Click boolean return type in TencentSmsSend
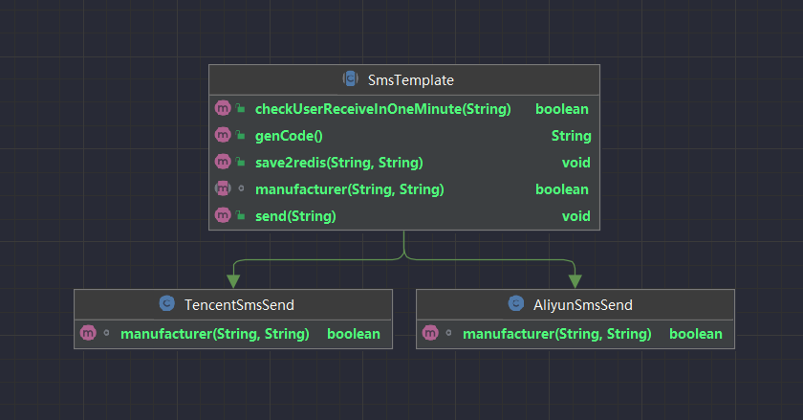Image resolution: width=803 pixels, height=420 pixels. pyautogui.click(x=354, y=334)
